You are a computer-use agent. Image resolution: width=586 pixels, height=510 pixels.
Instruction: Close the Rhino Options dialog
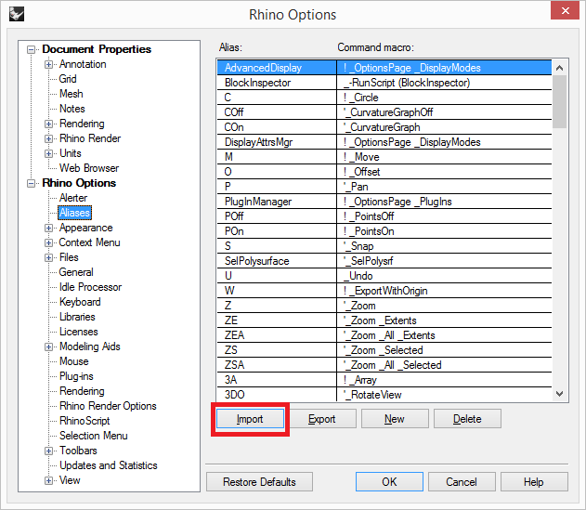[x=565, y=10]
